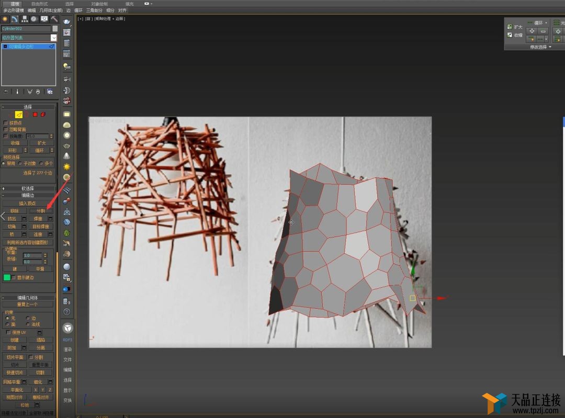Image resolution: width=565 pixels, height=418 pixels.
Task: Open 多边形建模 ribbon panel
Action: pos(13,10)
